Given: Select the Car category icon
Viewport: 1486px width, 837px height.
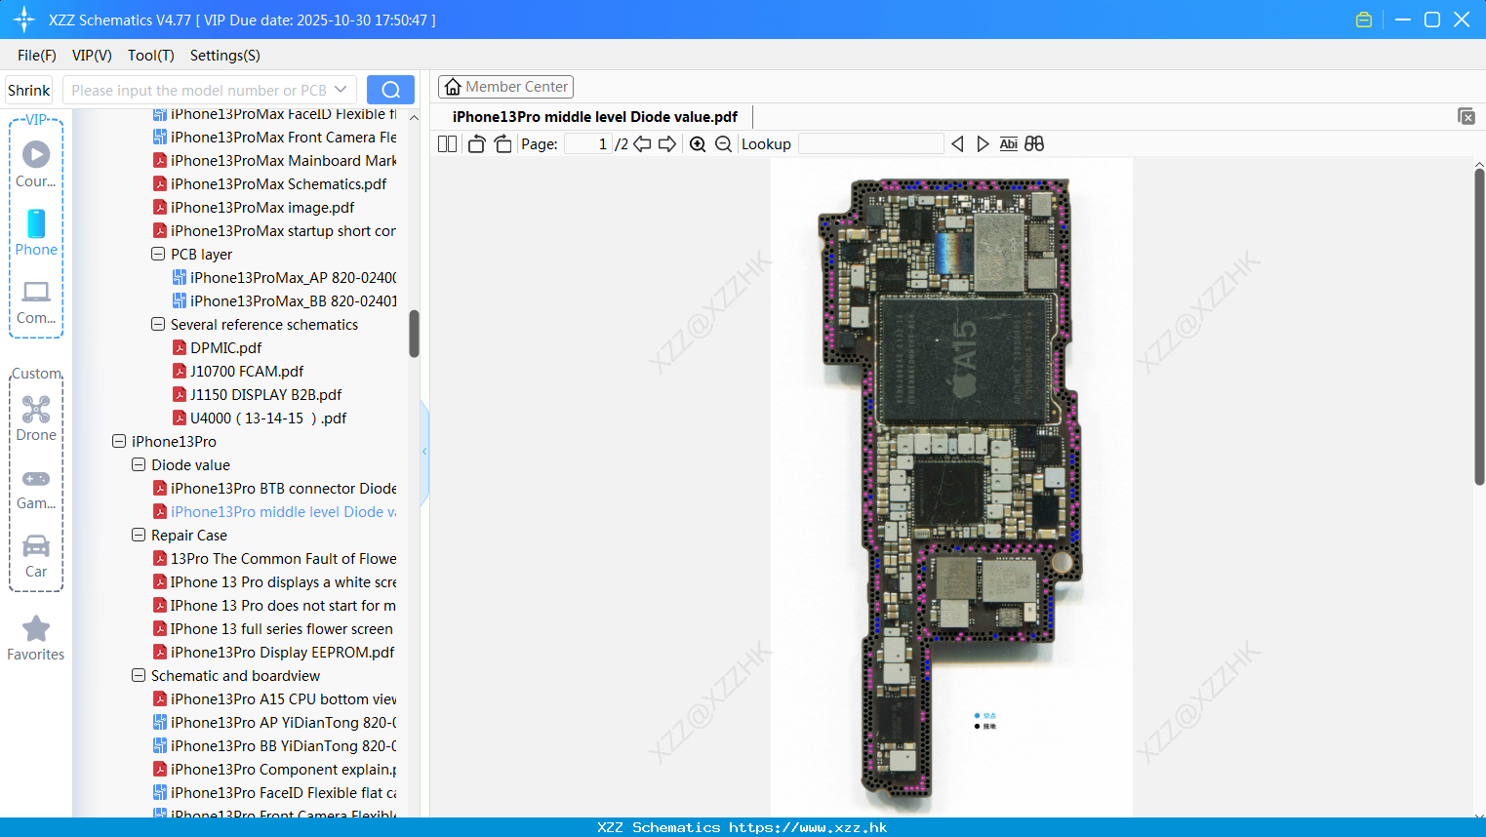Looking at the screenshot, I should (36, 556).
